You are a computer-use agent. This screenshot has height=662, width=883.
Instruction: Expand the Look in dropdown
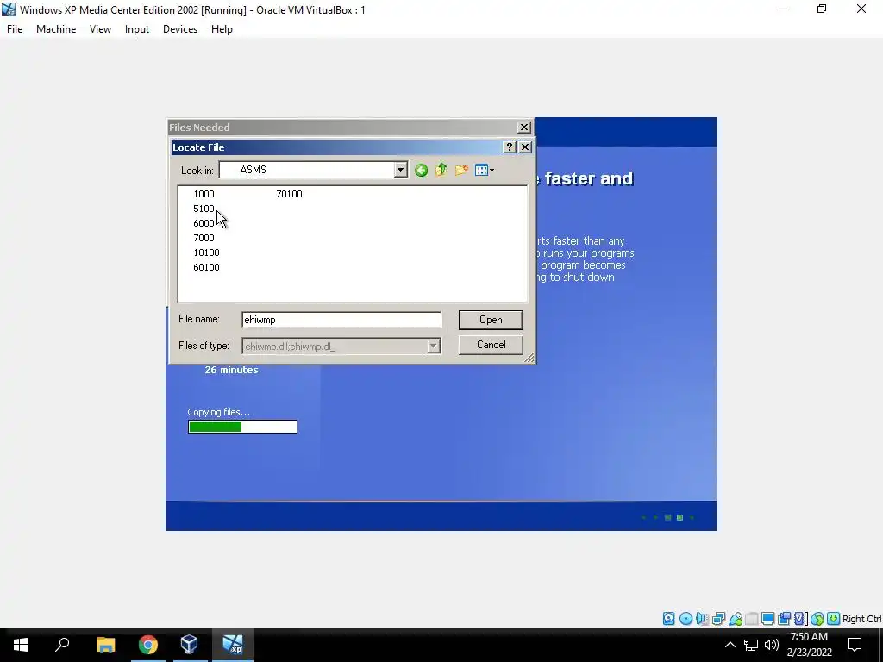point(400,170)
